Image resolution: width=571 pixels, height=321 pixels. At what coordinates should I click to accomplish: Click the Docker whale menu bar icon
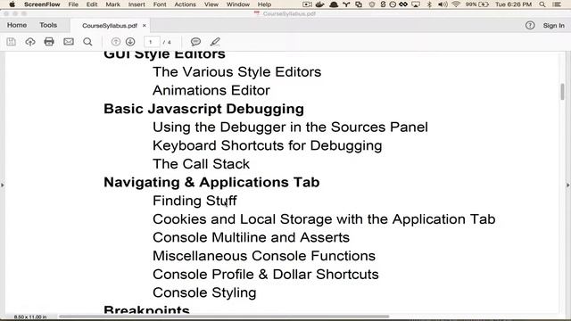tap(319, 4)
